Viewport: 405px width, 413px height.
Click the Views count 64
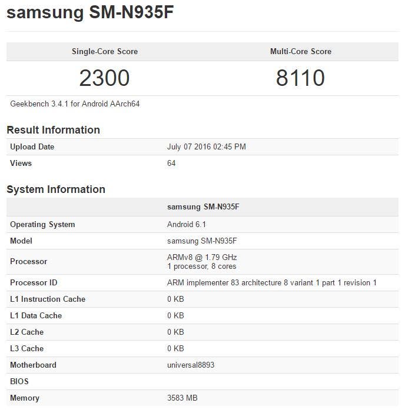pyautogui.click(x=171, y=163)
